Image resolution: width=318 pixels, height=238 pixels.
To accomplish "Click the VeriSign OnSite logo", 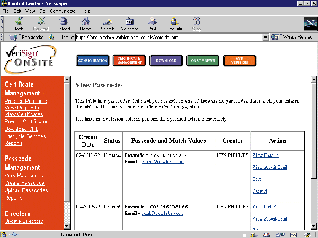I will (x=30, y=59).
